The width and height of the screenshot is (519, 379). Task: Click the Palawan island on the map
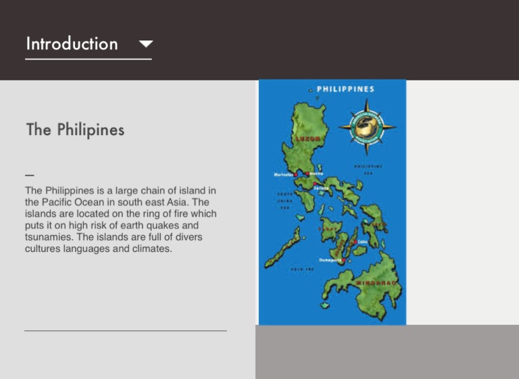click(x=282, y=247)
